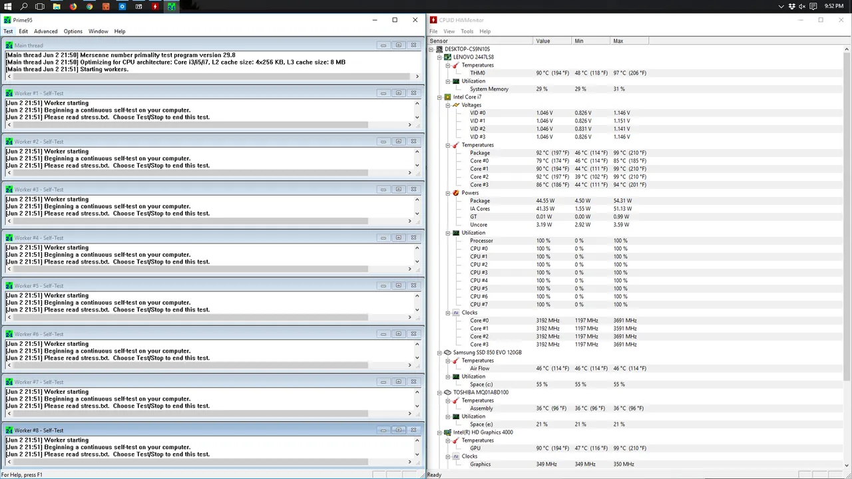Show hidden tray icons

781,6
